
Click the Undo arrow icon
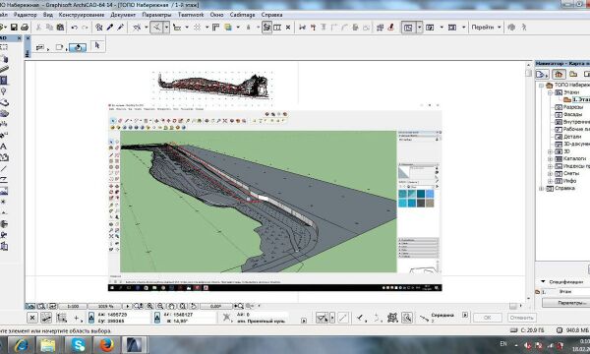(74, 28)
